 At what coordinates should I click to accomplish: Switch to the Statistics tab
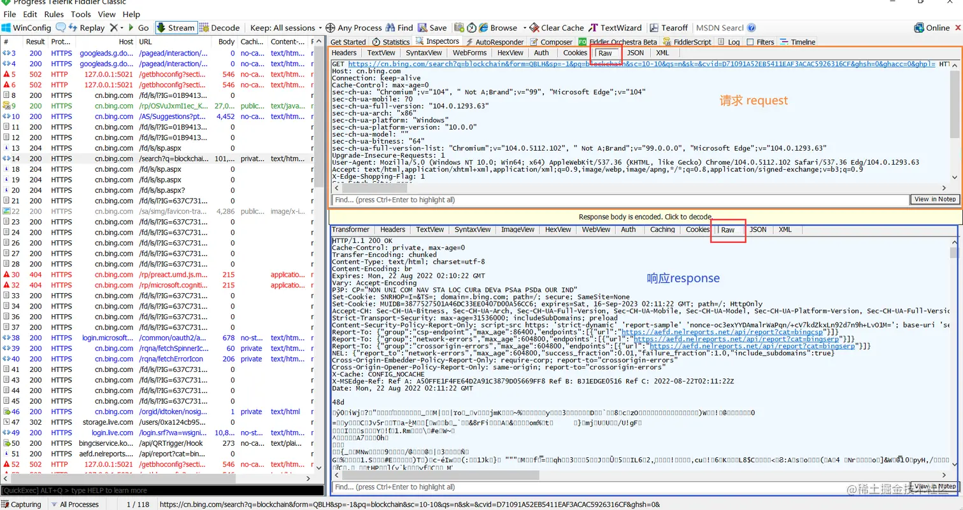pos(391,42)
